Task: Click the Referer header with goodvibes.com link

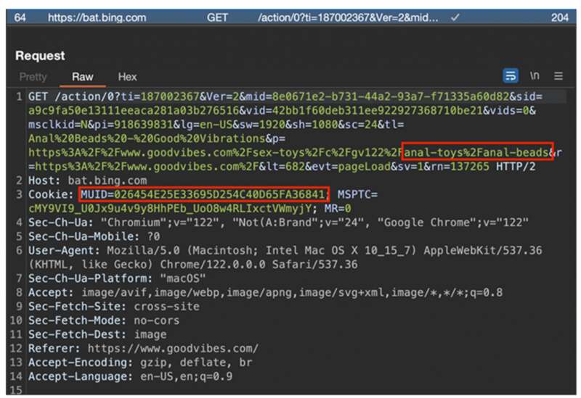Action: [143, 349]
